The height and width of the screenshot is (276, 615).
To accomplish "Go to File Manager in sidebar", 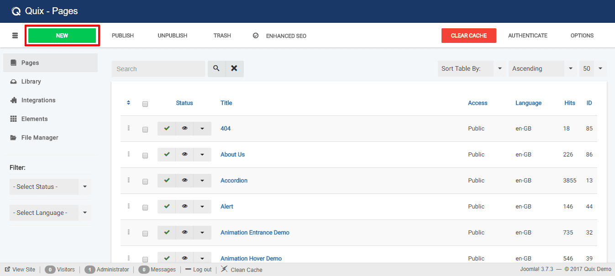I will pos(40,138).
